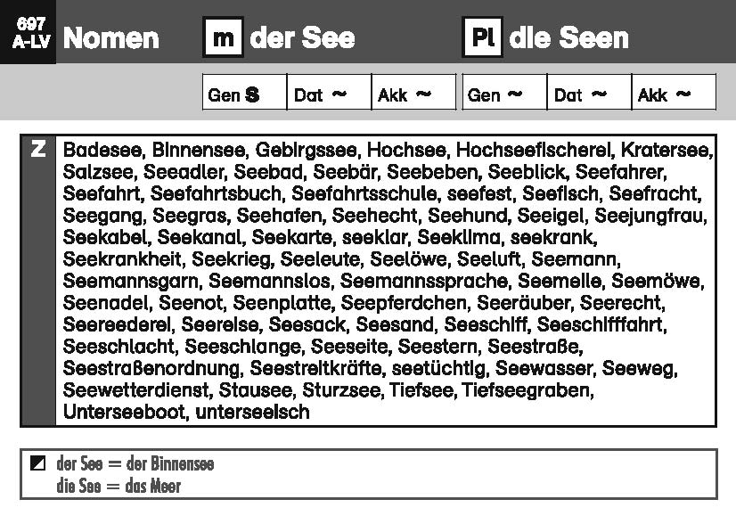
Task: Select the plural genitive cell
Action: pos(504,94)
